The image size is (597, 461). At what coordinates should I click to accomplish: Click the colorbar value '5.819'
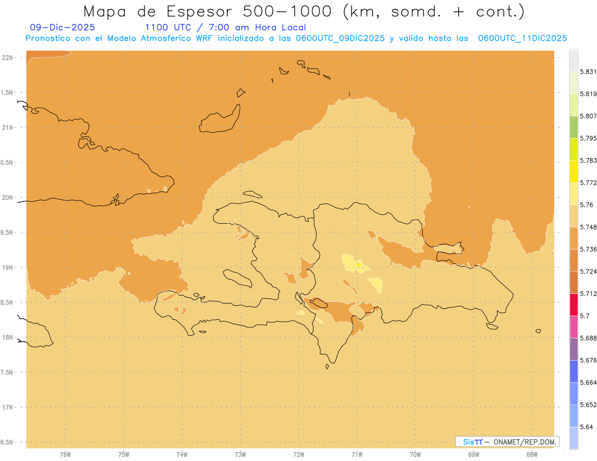(588, 94)
